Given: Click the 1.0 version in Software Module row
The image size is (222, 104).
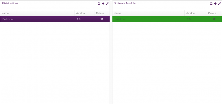Looking at the screenshot, I should click(189, 19).
